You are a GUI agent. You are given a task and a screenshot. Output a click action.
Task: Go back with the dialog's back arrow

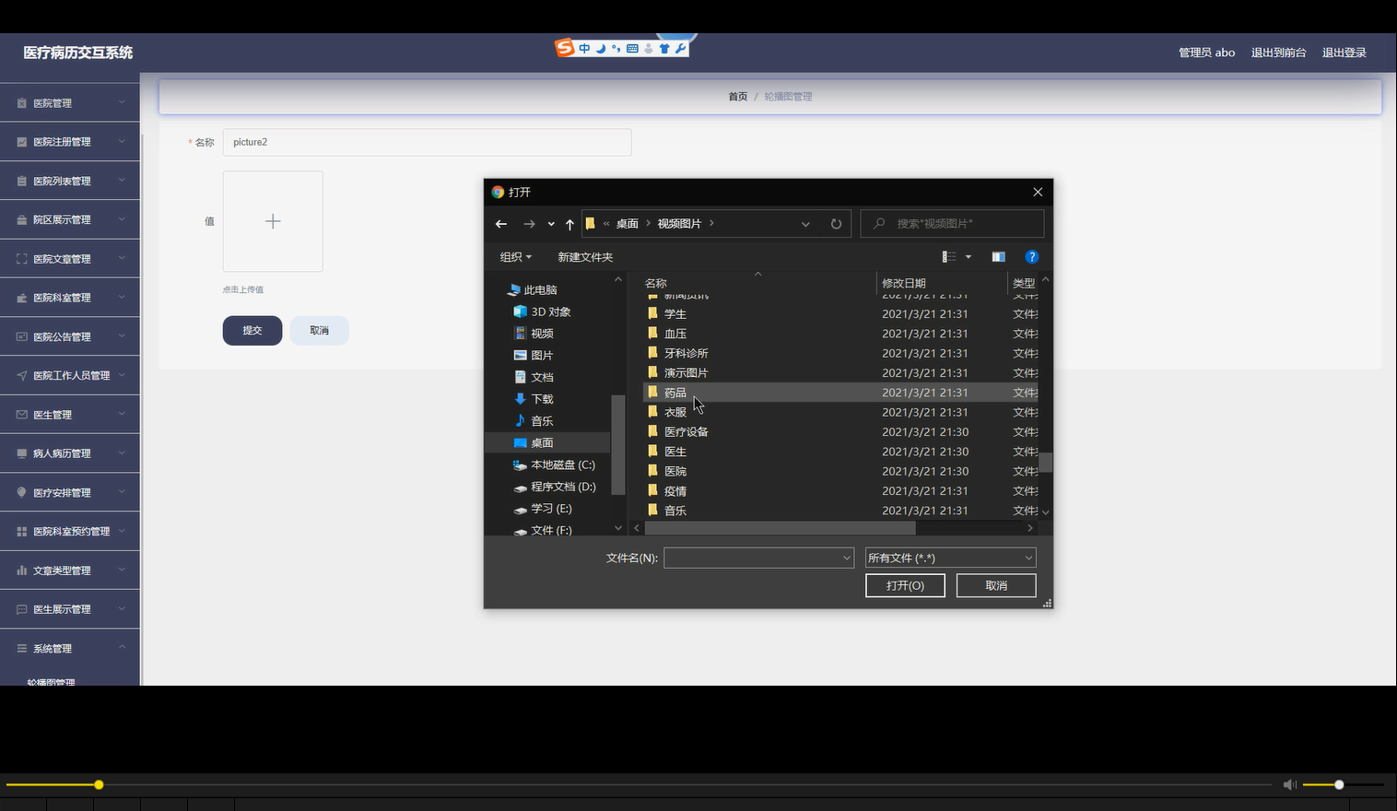pos(501,224)
